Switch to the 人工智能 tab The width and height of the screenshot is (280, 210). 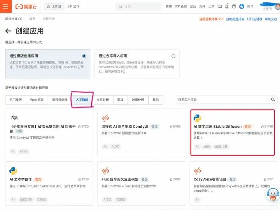[82, 100]
